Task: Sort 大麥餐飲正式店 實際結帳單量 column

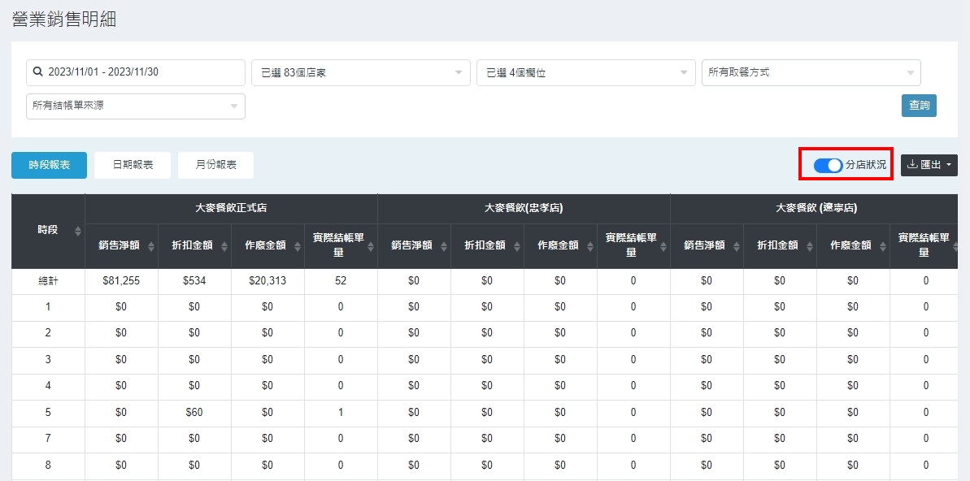Action: coord(371,246)
